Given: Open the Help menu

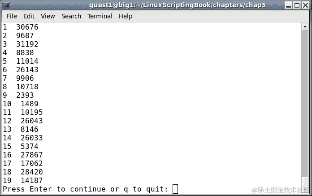Looking at the screenshot, I should 126,16.
